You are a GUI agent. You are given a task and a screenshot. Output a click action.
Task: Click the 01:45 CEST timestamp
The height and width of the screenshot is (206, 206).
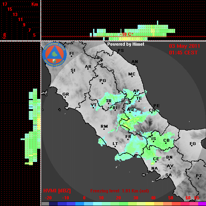pyautogui.click(x=183, y=53)
